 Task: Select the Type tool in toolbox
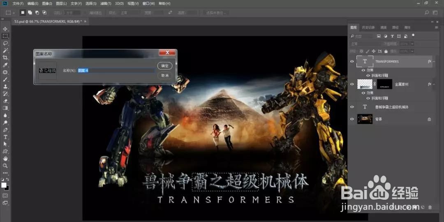click(x=5, y=137)
